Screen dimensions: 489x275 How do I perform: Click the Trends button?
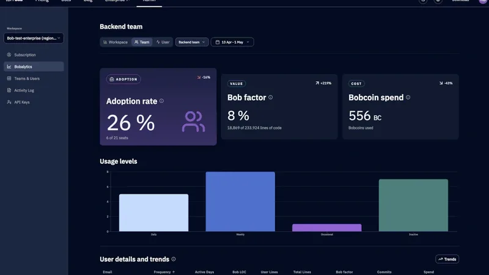point(447,259)
